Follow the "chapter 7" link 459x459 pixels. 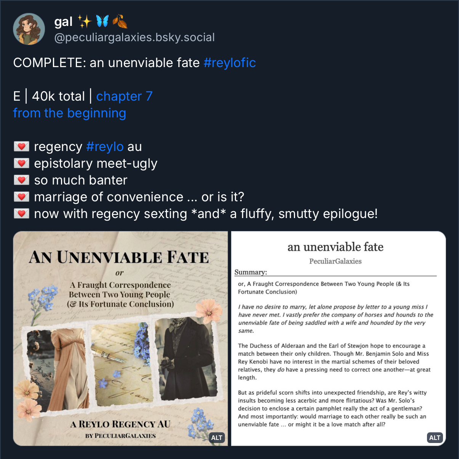[124, 96]
